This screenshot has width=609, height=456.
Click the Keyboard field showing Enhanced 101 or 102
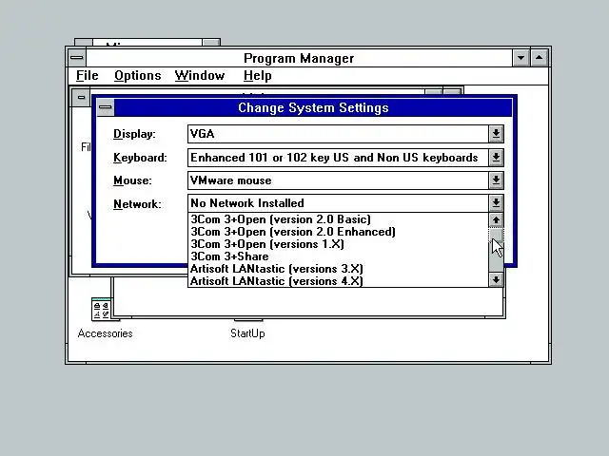point(338,158)
